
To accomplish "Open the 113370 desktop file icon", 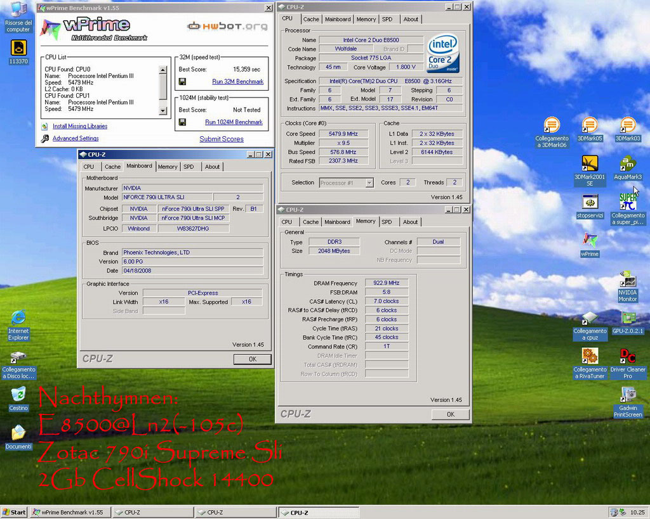I will pyautogui.click(x=18, y=52).
